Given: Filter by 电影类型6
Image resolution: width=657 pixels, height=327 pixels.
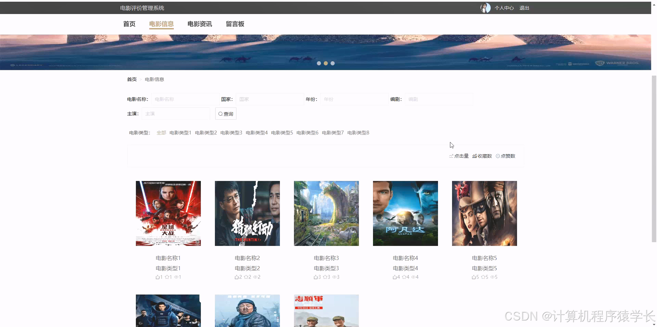Looking at the screenshot, I should 307,133.
